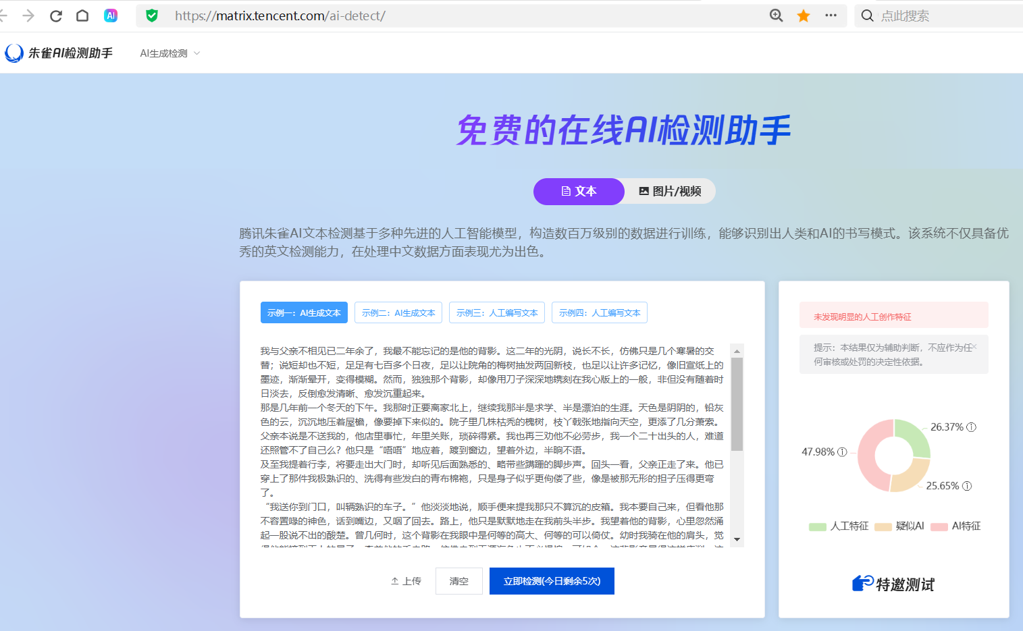The height and width of the screenshot is (631, 1023).
Task: Click the 免费的在线AI检测助手 heading
Action: point(623,130)
